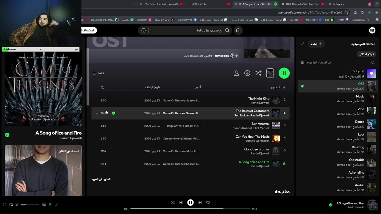Mute the volume speaker icon
This screenshot has height=214, width=381.
17,205
